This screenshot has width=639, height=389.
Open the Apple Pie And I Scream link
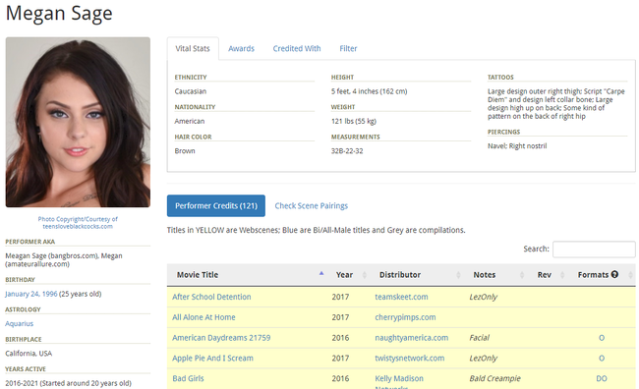pos(212,358)
